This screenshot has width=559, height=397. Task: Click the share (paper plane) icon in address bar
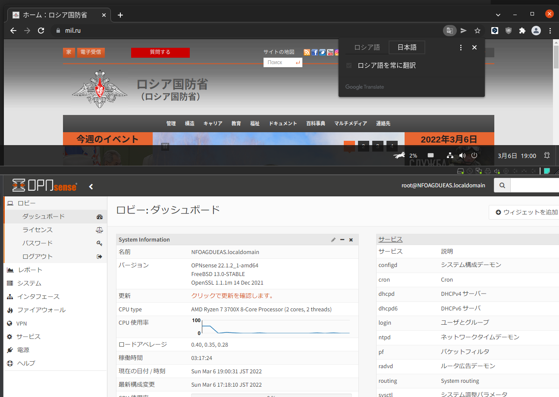(464, 31)
